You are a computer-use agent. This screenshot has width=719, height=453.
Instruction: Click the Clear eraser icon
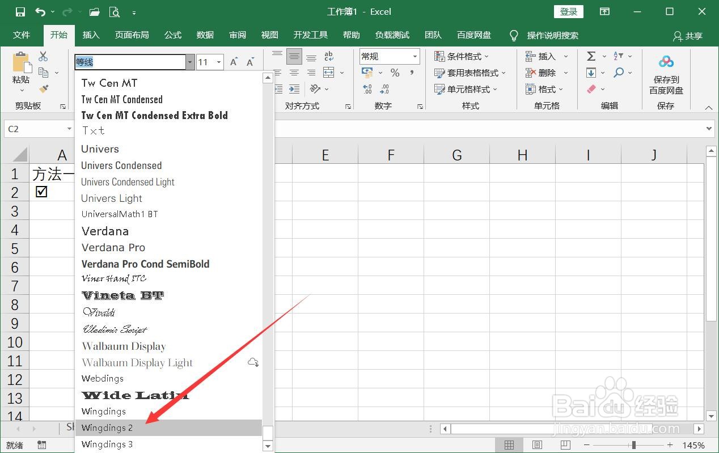[x=591, y=89]
